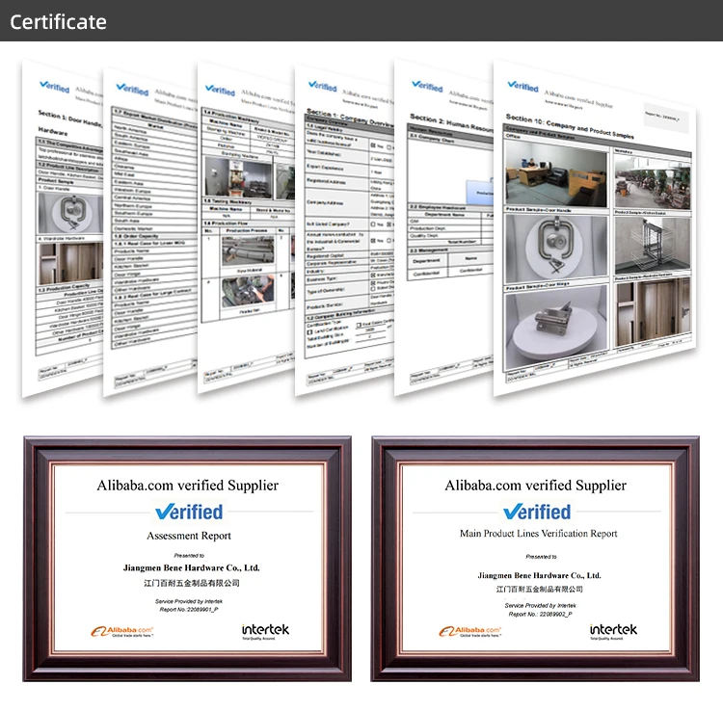Image resolution: width=723 pixels, height=711 pixels.
Task: Select door hinge sample photo in Section 10 page
Action: click(x=556, y=329)
